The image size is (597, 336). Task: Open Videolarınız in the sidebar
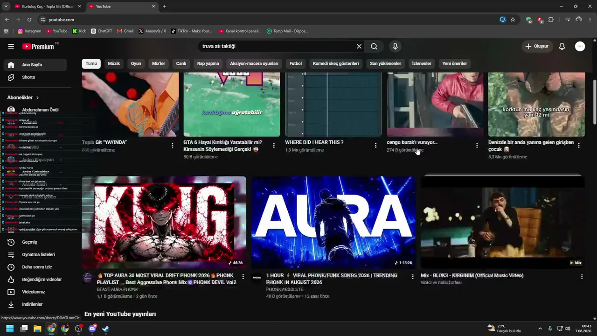tap(35, 292)
